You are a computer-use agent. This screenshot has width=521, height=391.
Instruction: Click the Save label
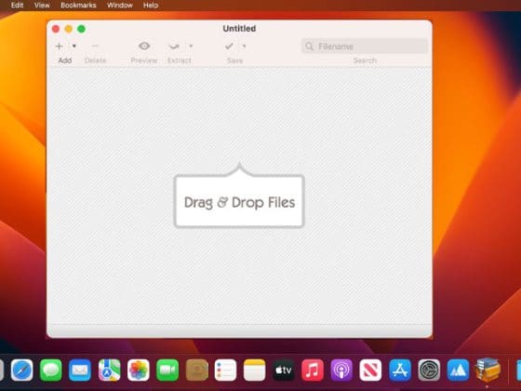tap(234, 61)
